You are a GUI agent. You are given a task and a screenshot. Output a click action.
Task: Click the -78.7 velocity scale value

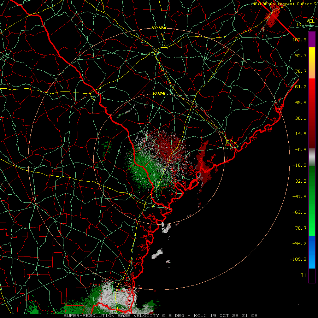pos(299,228)
